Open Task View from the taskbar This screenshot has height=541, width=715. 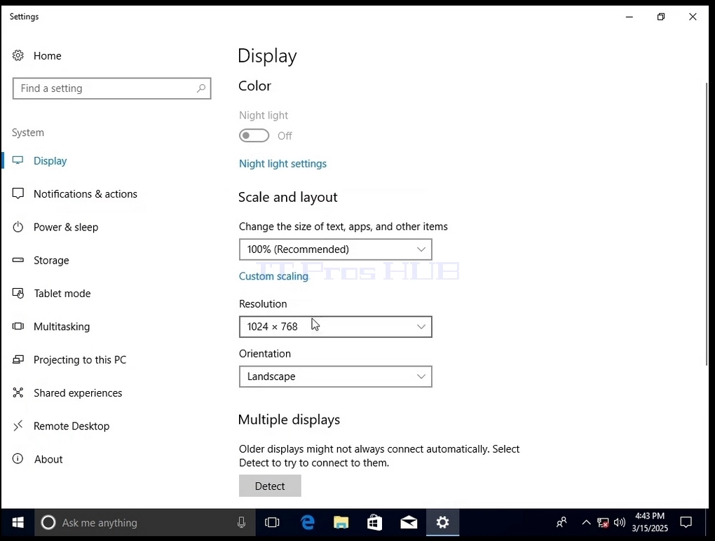click(x=272, y=522)
